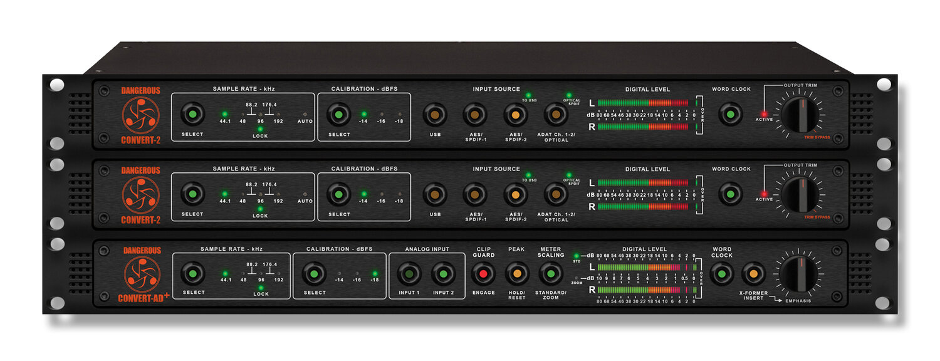Click the Dangerous logo on the top Convert-2 unit
The height and width of the screenshot is (361, 940).
141,115
